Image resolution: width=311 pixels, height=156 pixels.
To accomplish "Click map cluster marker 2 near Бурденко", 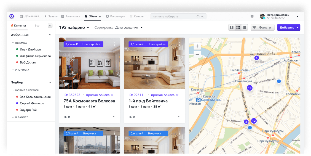I will click(x=246, y=122).
